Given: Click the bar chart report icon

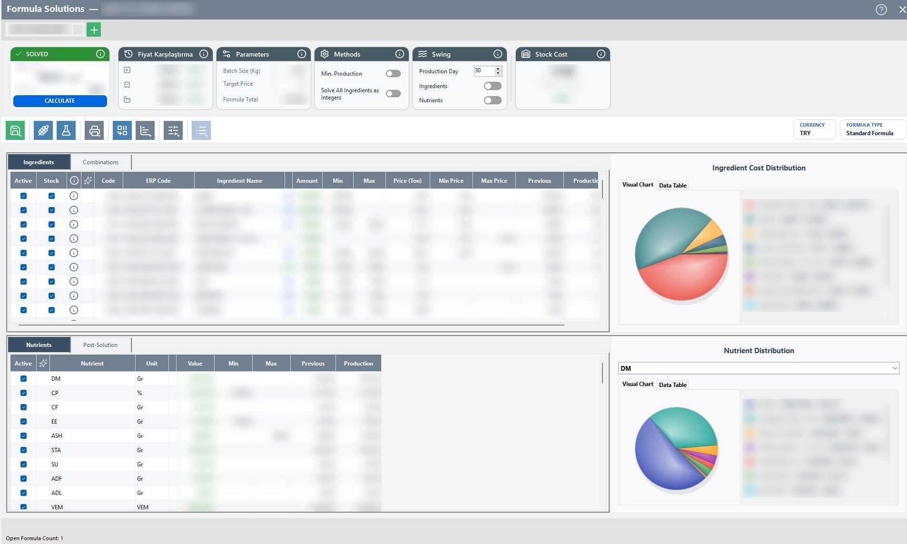Looking at the screenshot, I should point(145,130).
